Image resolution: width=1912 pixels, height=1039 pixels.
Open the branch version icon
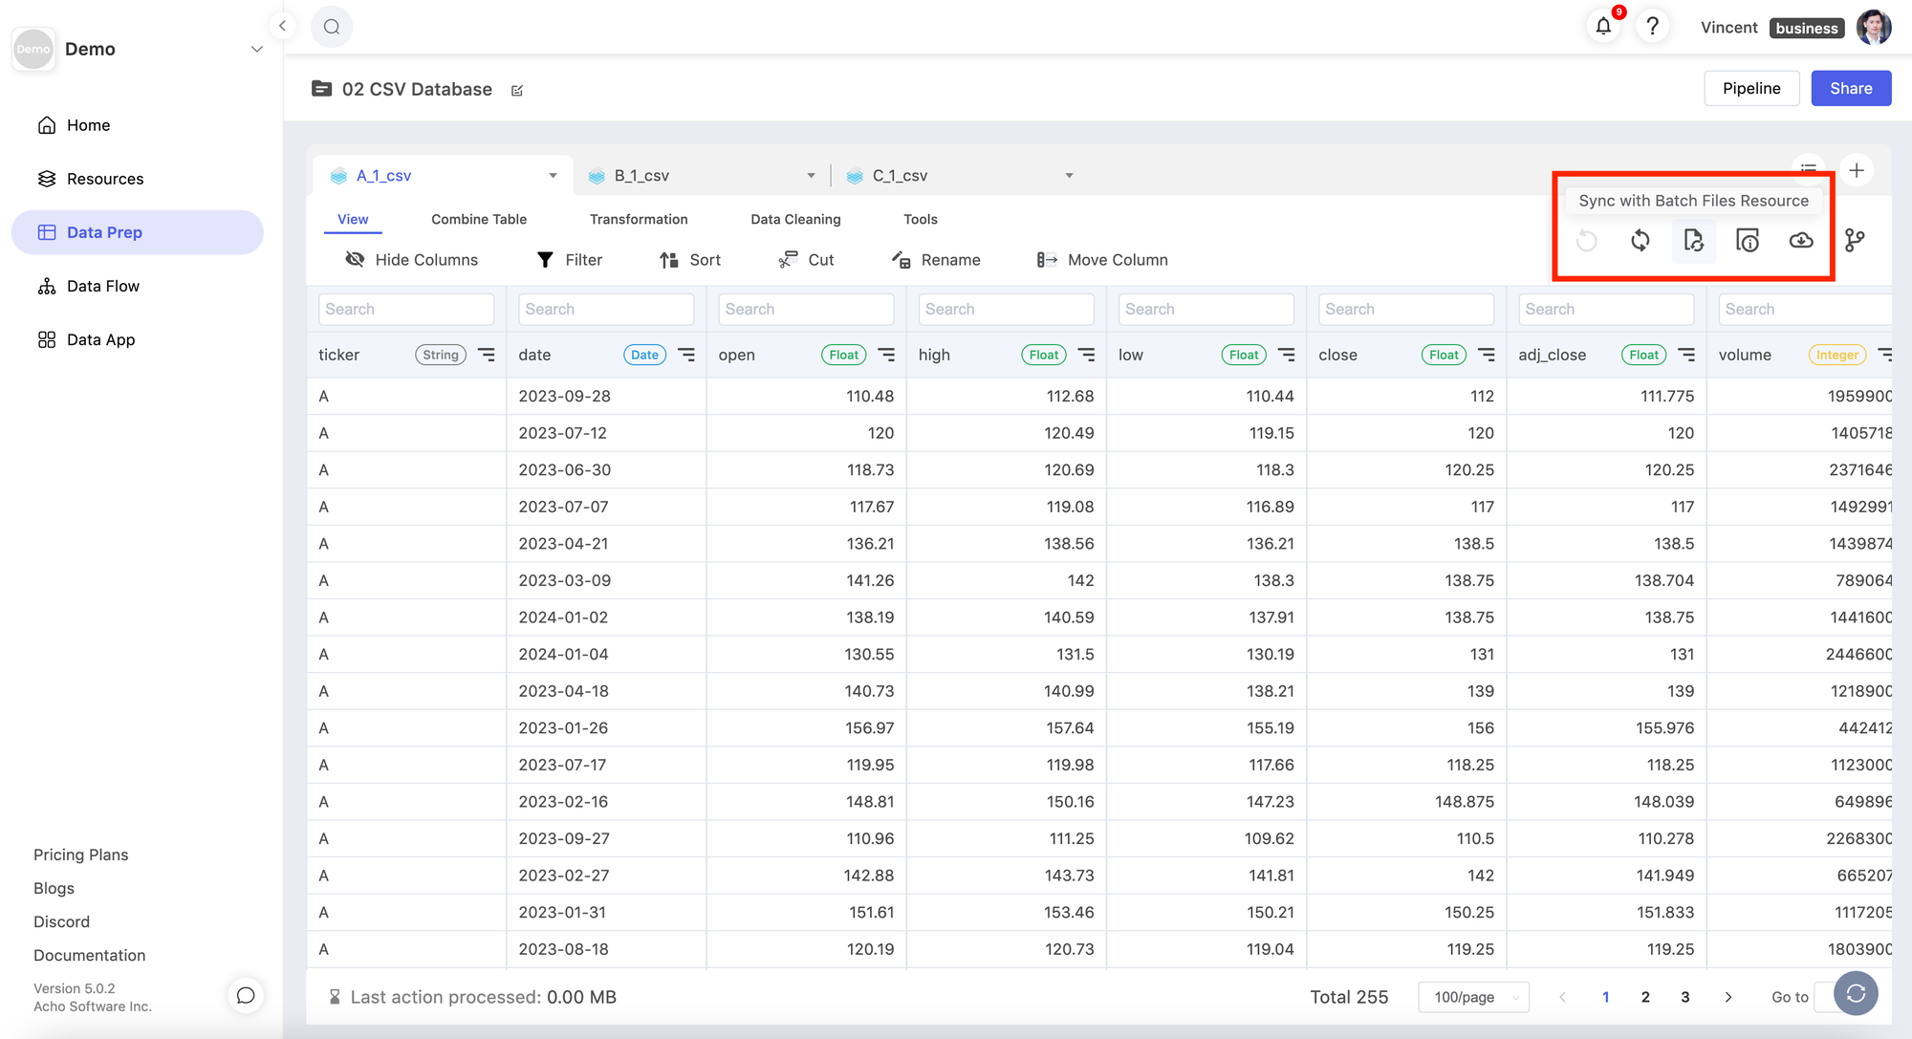point(1855,241)
